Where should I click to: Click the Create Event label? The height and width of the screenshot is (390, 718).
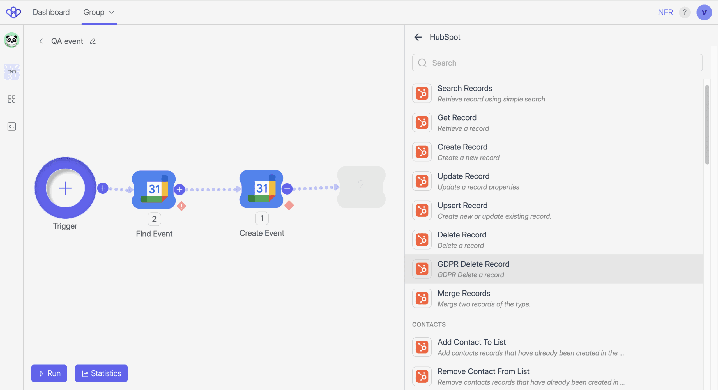[x=262, y=233]
